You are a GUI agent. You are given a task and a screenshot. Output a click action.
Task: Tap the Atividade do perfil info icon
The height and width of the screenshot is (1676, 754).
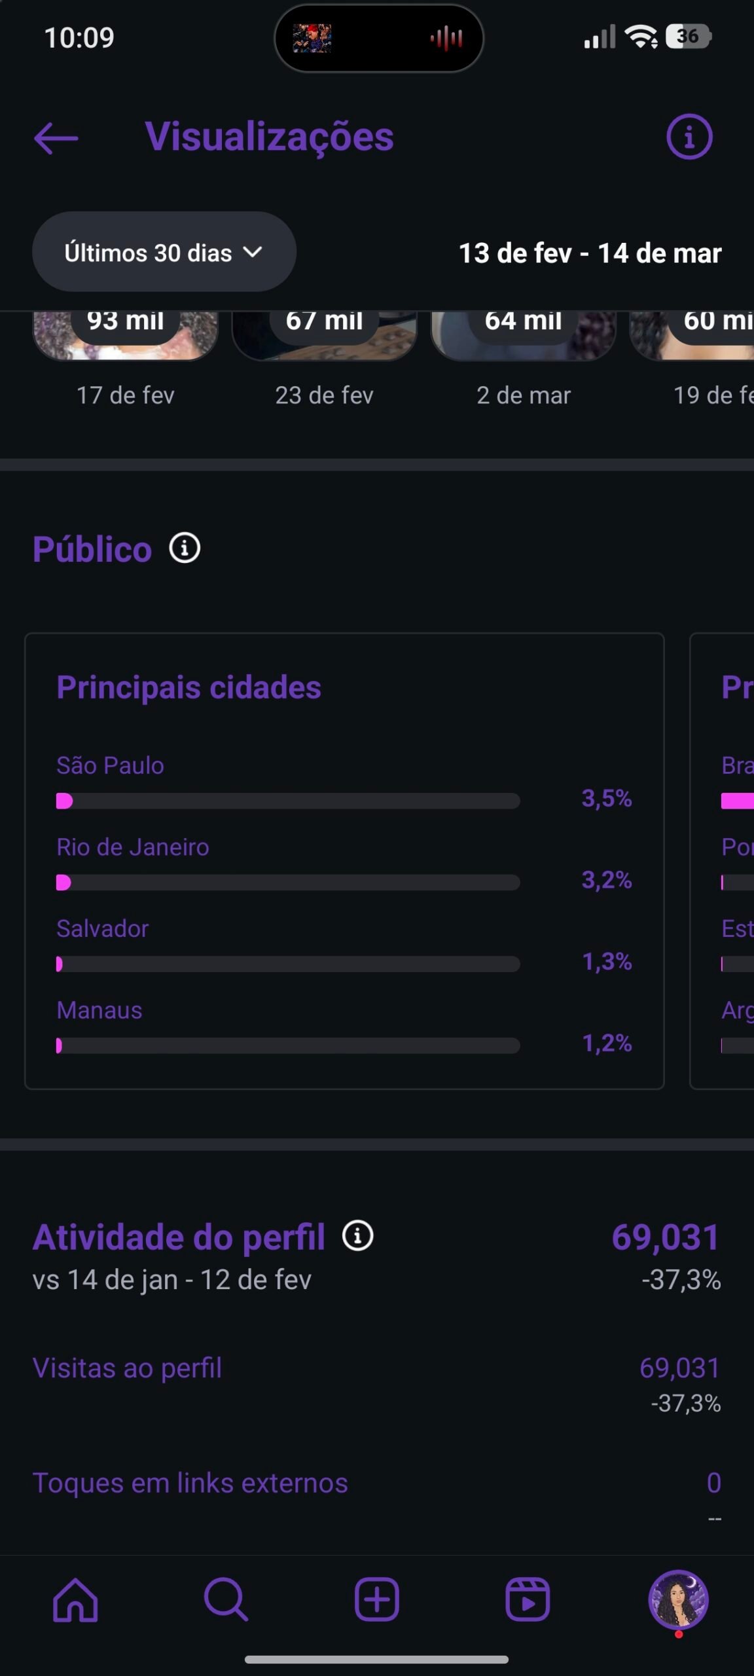click(x=357, y=1236)
